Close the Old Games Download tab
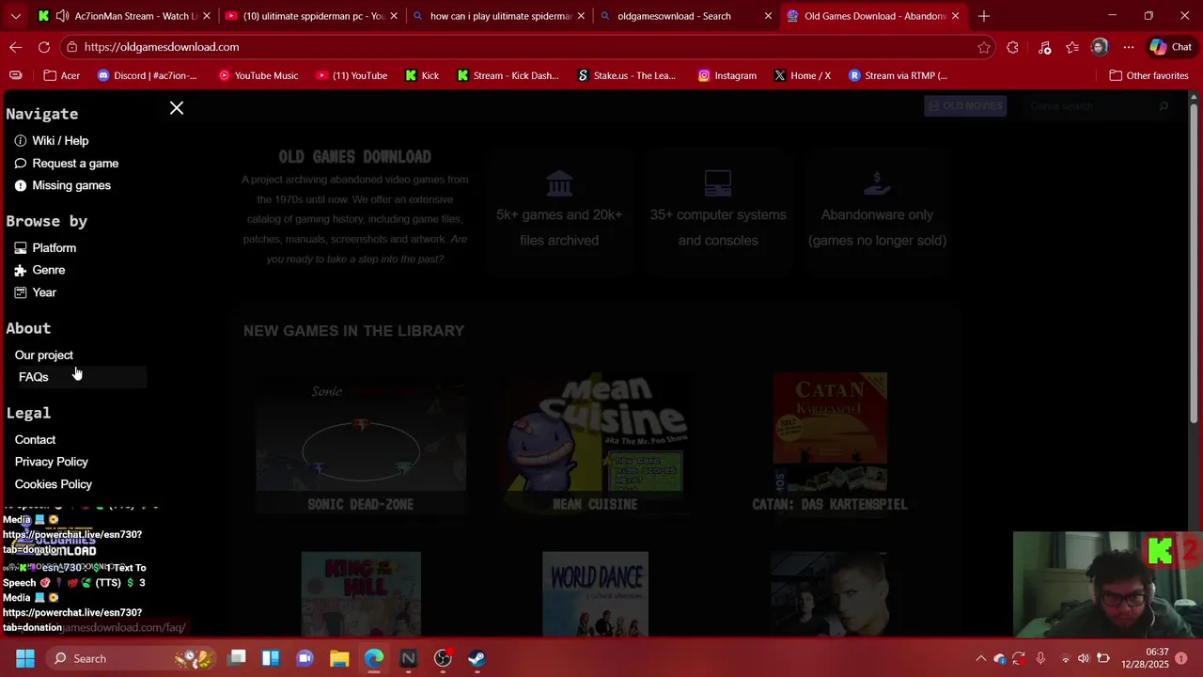Screen dimensions: 1203x677 [x=956, y=16]
